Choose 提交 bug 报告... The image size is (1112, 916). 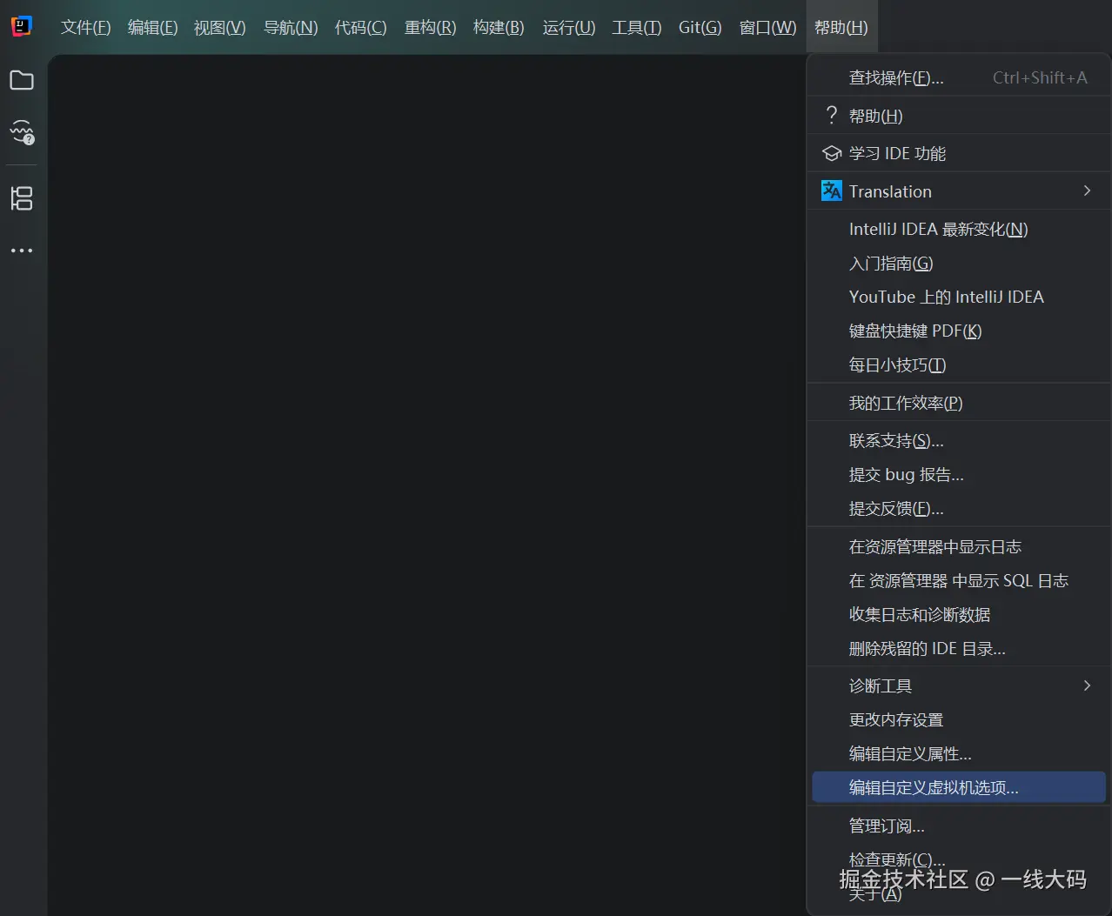(x=959, y=474)
